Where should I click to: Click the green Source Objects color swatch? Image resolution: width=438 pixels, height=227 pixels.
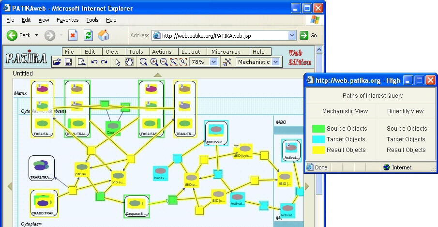click(x=318, y=129)
